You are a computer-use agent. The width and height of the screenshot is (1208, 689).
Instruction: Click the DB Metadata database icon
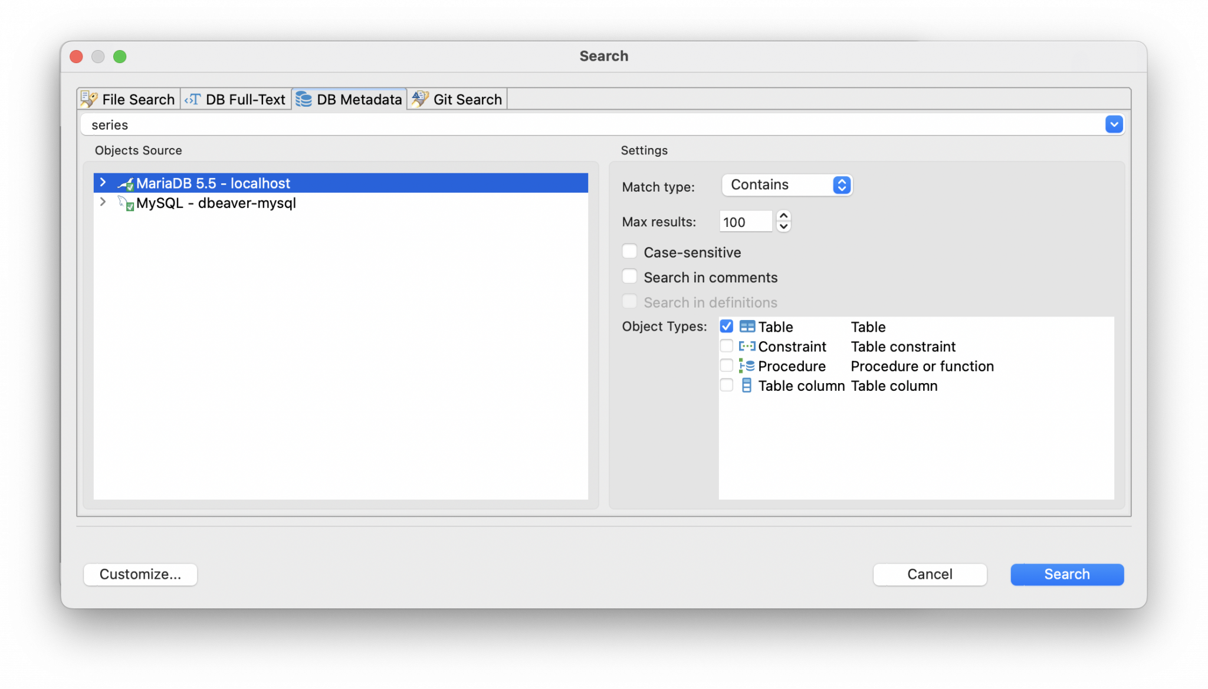[304, 99]
